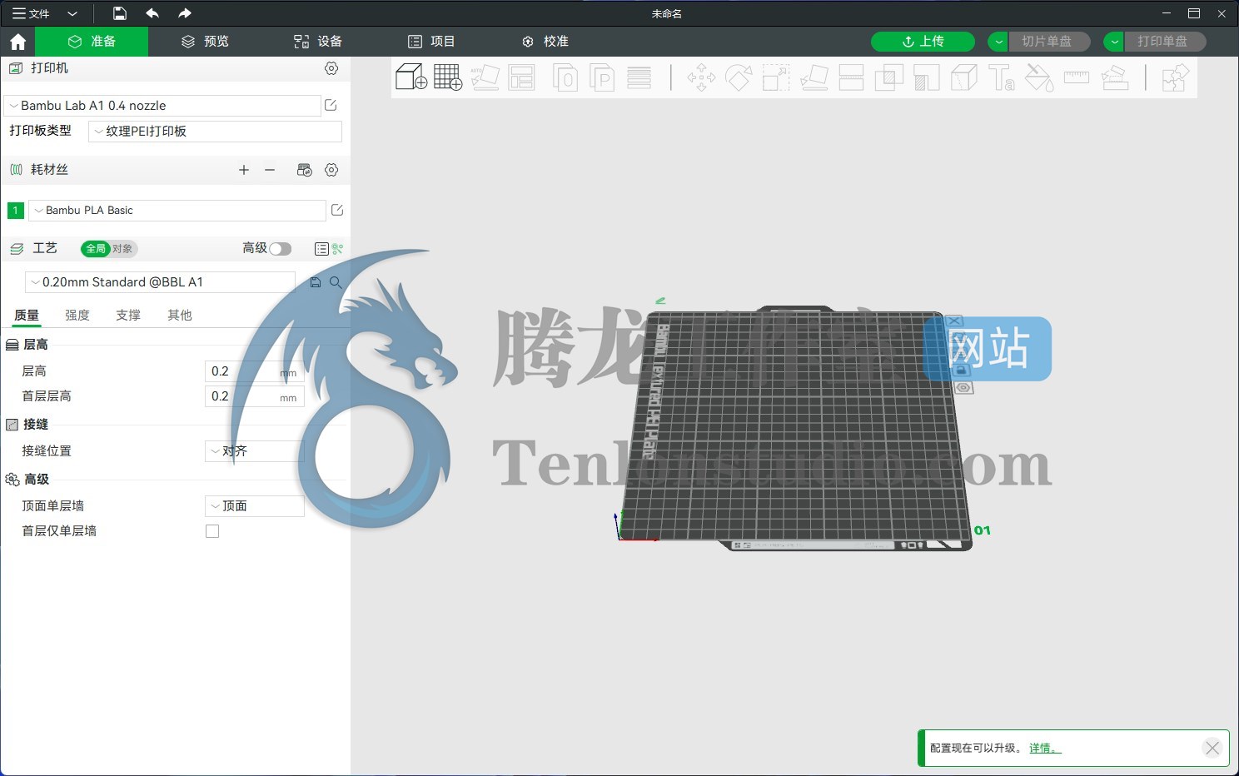Image resolution: width=1239 pixels, height=776 pixels.
Task: Switch to the 设备 tab
Action: click(x=318, y=42)
